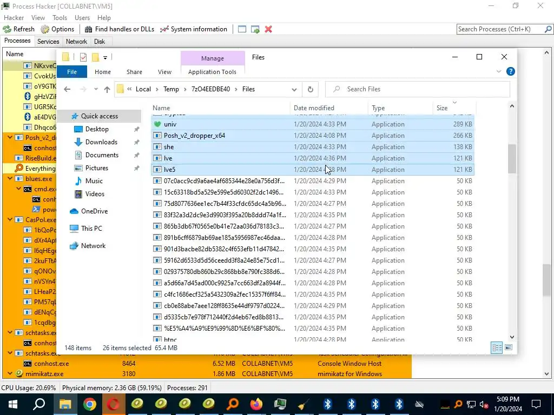Focus the Search Processes input field
The image size is (554, 415).
click(500, 29)
